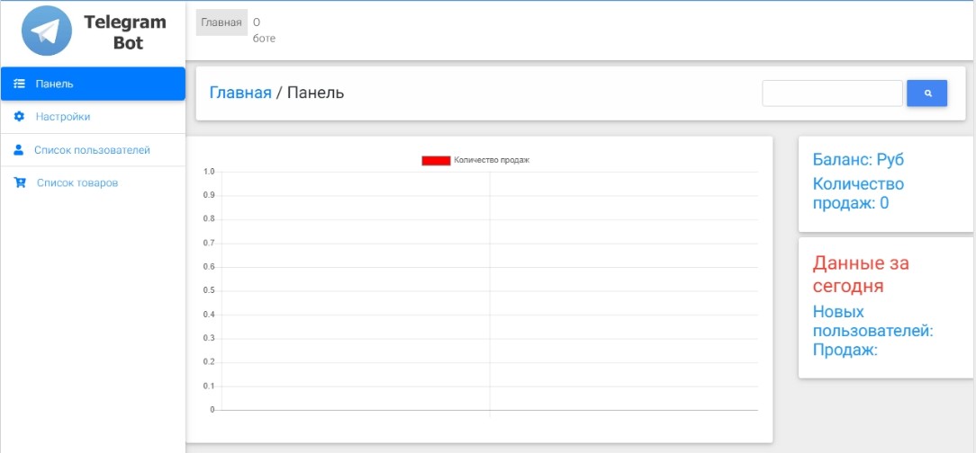Focus the search input field
The height and width of the screenshot is (453, 976).
(x=832, y=93)
